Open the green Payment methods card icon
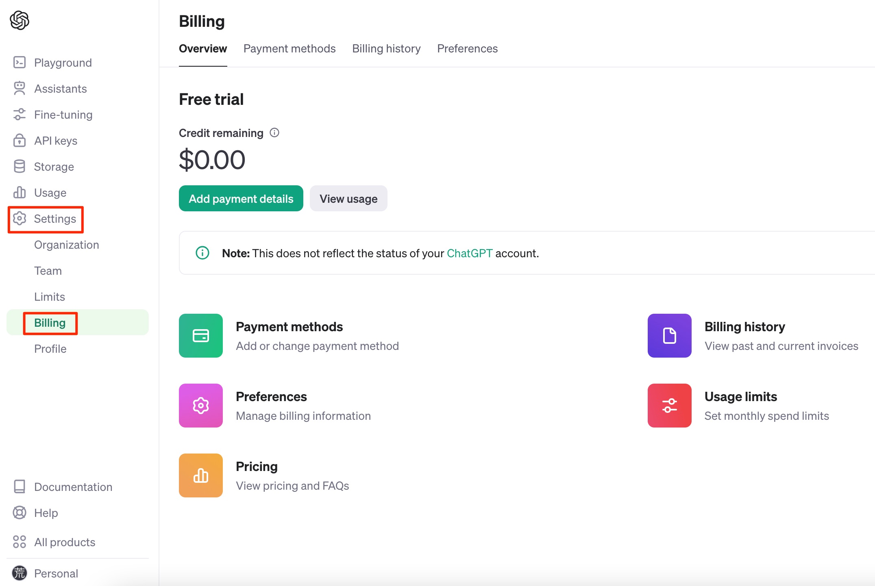The width and height of the screenshot is (875, 586). pyautogui.click(x=201, y=336)
